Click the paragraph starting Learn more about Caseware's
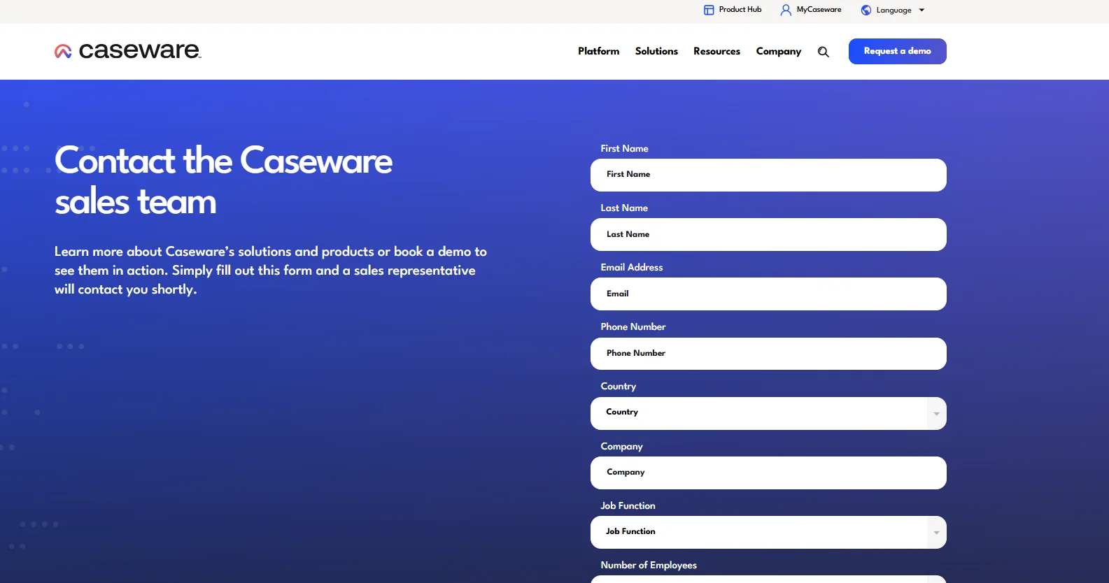1109x583 pixels. (271, 271)
